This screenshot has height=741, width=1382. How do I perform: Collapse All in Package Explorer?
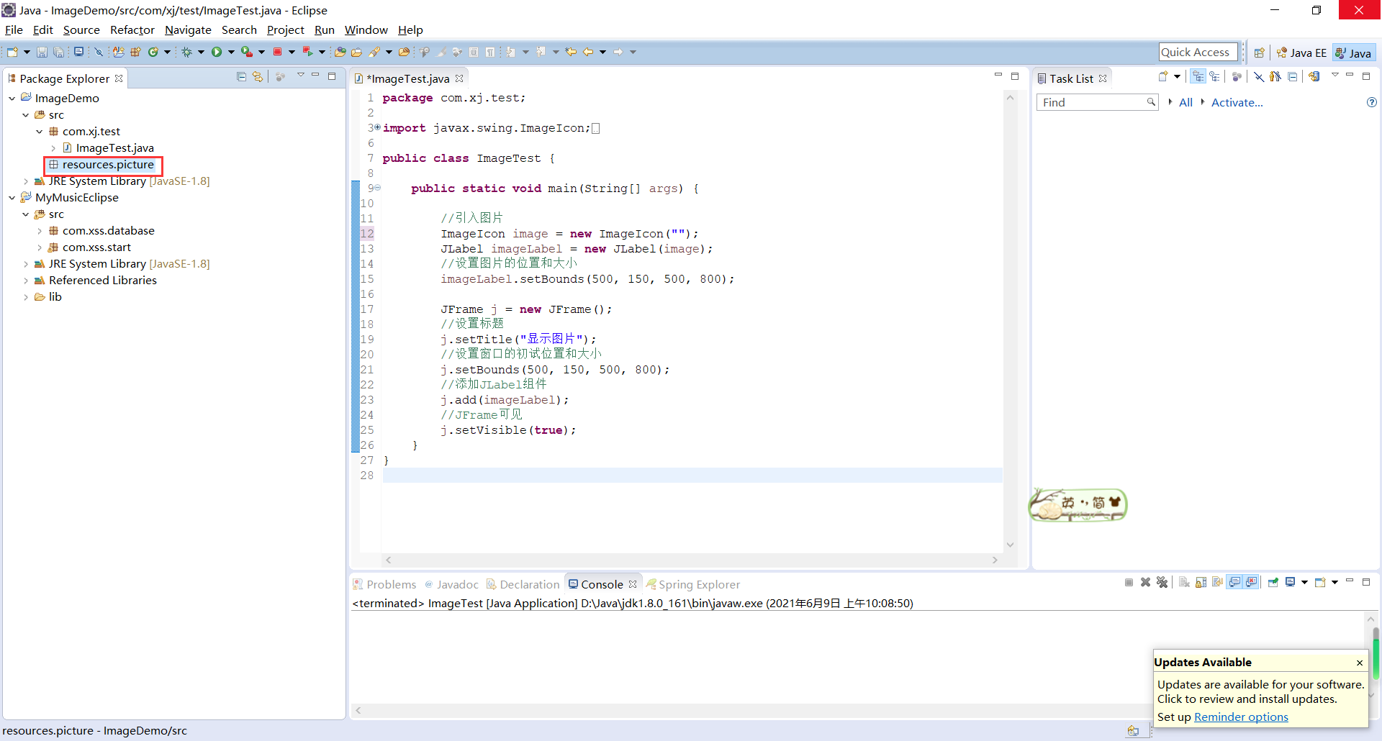242,77
